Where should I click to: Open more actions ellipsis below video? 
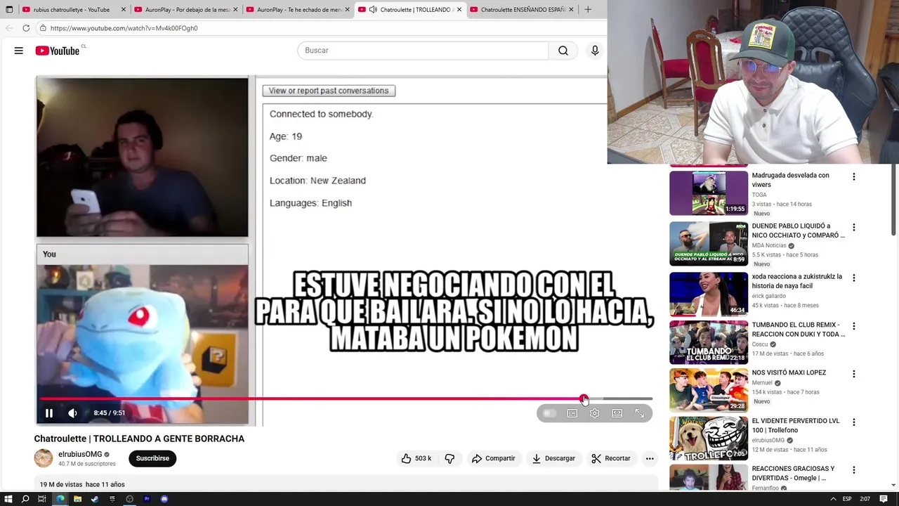(650, 458)
